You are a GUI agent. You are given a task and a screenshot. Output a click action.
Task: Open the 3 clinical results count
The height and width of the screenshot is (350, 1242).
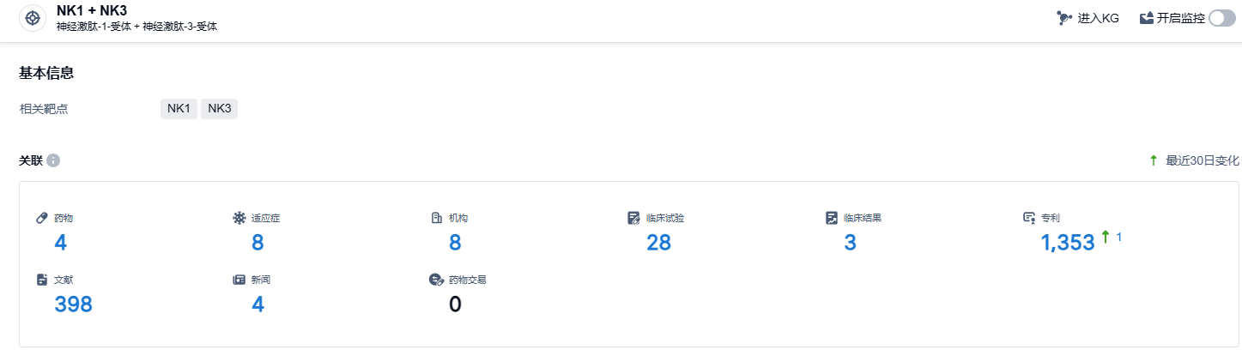[x=850, y=243]
